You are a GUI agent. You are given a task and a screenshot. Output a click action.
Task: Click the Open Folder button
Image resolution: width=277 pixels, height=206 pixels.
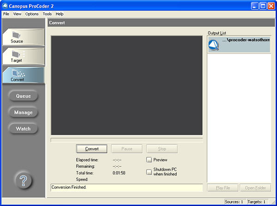click(255, 188)
